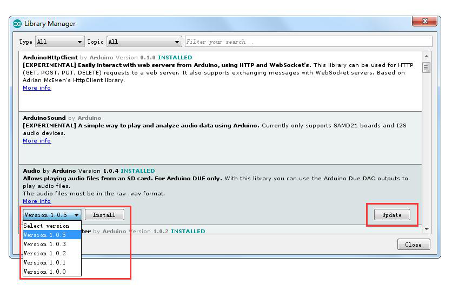Click the raw .wav format description line

point(94,194)
